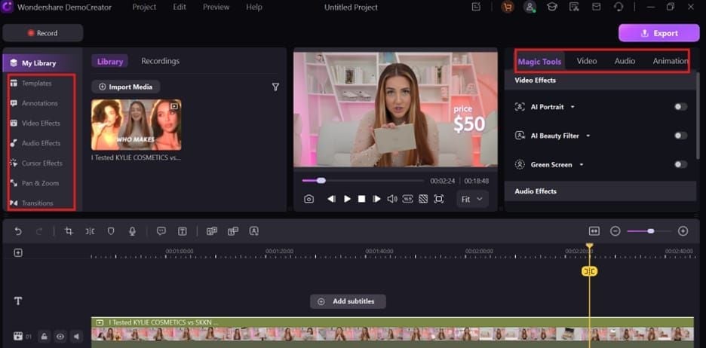Screen dimensions: 706x348
Task: Click the yellow playhead marker on timeline
Action: (x=589, y=271)
